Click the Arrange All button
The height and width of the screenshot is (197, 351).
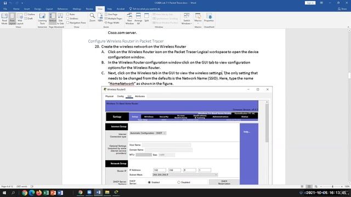(138, 19)
